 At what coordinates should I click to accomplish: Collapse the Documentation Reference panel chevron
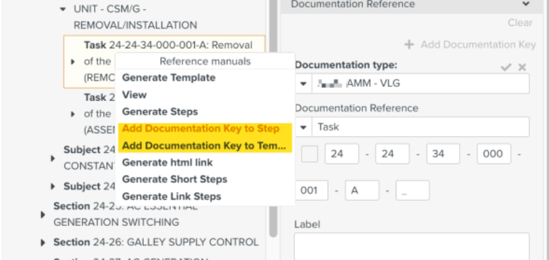(526, 4)
